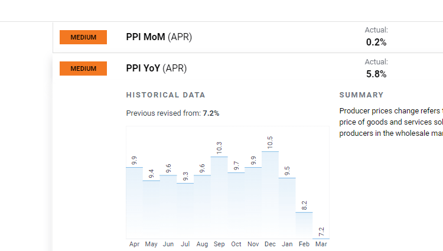The height and width of the screenshot is (251, 443).
Task: Select the December bar showing 10.5
Action: tap(271, 195)
